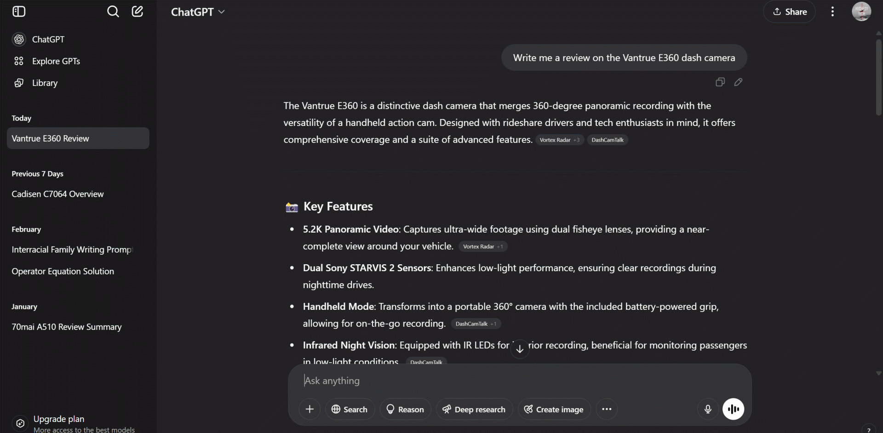Jump to bottom with the down-arrow button

pyautogui.click(x=520, y=349)
